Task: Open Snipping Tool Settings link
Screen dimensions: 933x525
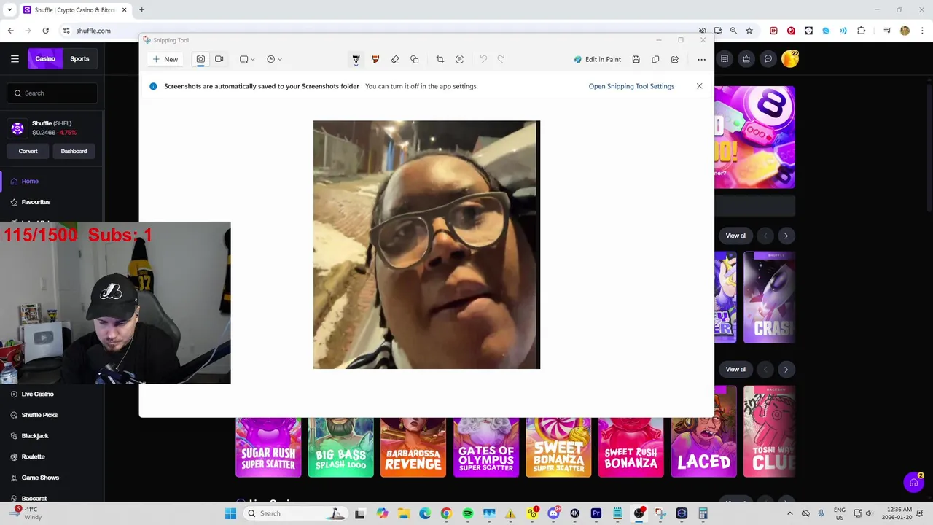Action: pyautogui.click(x=631, y=86)
